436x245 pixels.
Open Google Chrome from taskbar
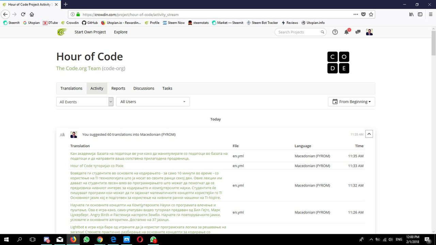coord(100,240)
